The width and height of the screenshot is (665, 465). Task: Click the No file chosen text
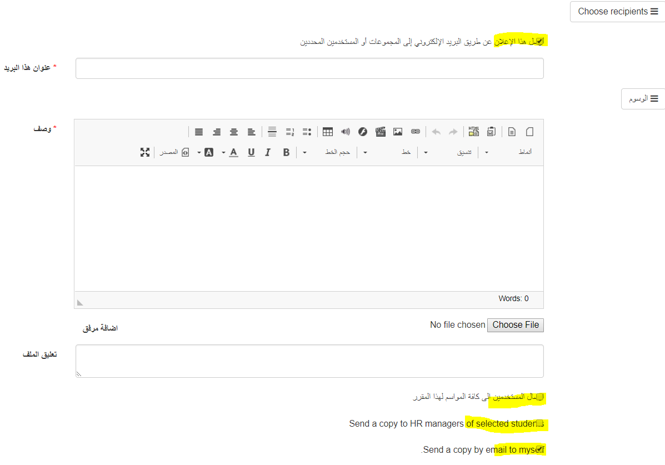click(458, 325)
